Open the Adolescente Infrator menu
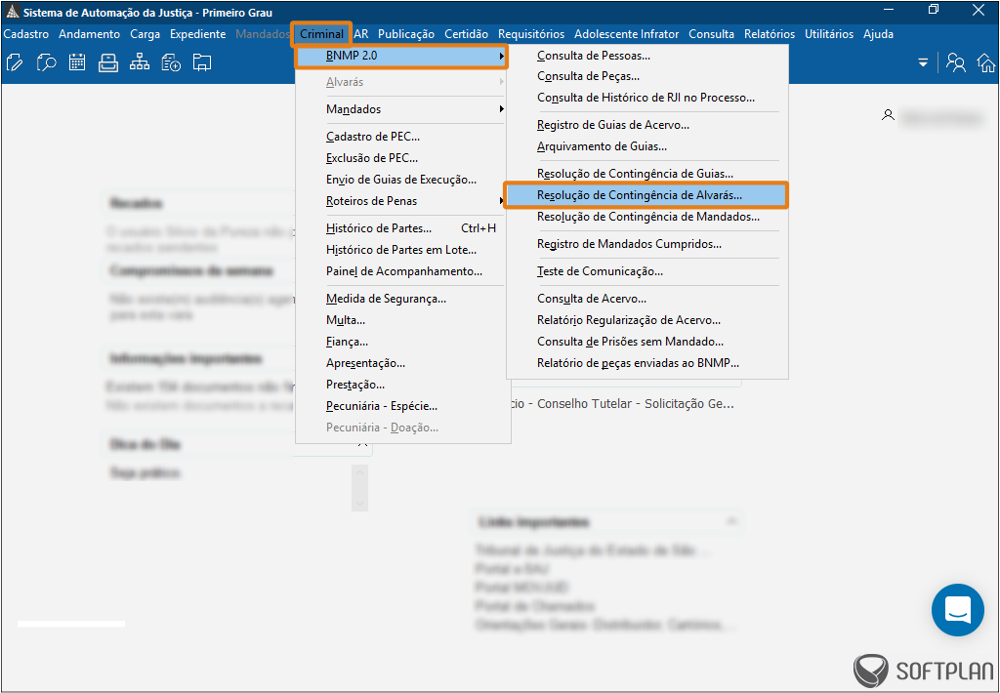Viewport: 1000px width, 693px height. click(x=626, y=34)
